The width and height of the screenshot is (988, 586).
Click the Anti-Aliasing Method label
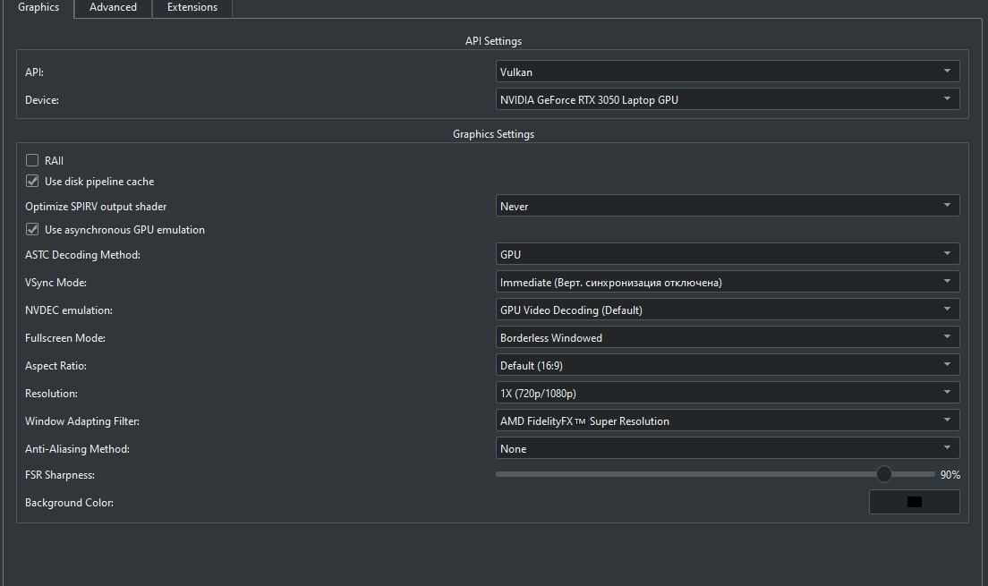(78, 449)
